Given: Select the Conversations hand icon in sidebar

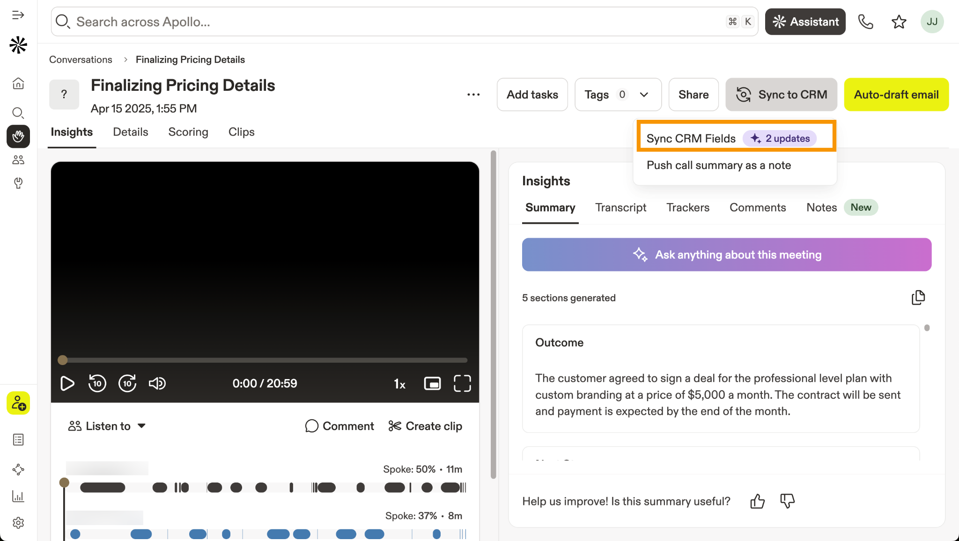Looking at the screenshot, I should (18, 136).
